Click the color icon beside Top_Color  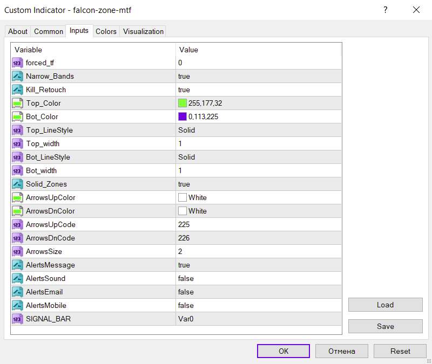[17, 103]
